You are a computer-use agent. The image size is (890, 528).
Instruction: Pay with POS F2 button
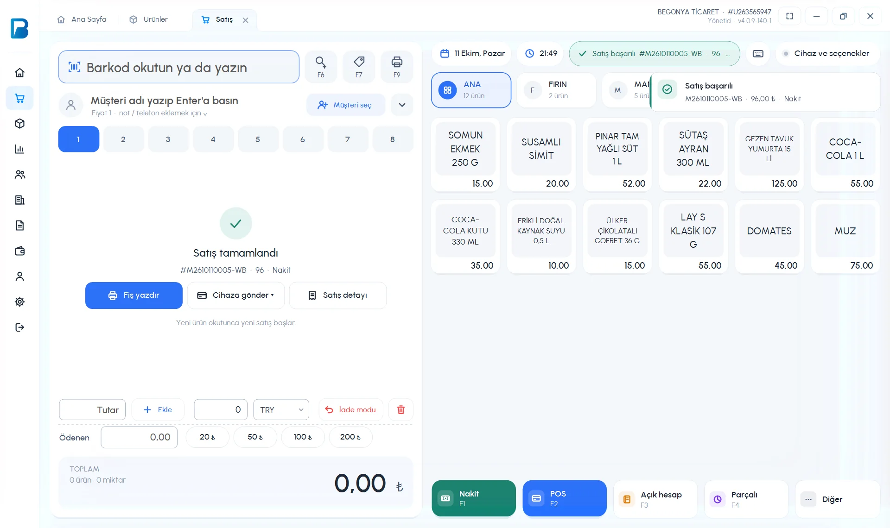(565, 498)
